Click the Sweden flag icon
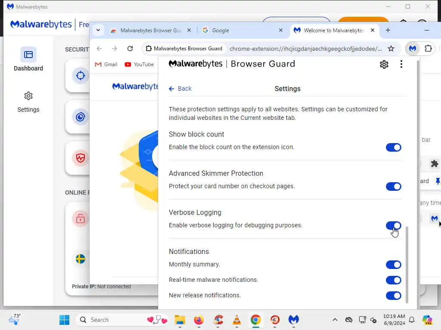 81,259
